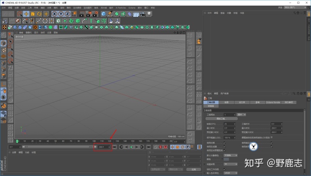Open the coordinate space dropdown in Coordinates panel

(158, 170)
